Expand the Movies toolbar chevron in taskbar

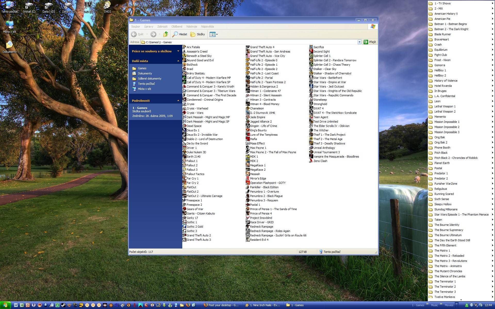click(456, 305)
